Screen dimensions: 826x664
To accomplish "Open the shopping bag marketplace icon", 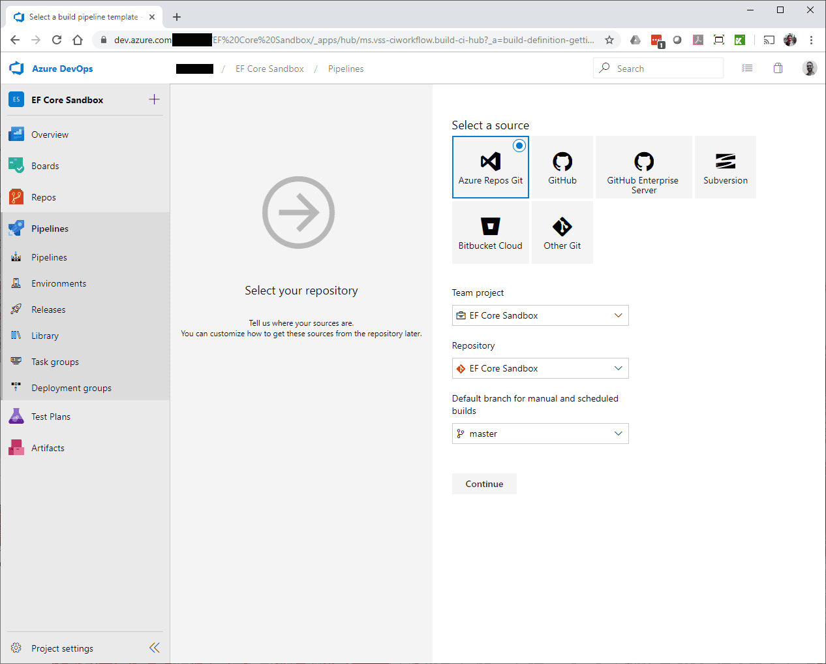I will tap(778, 68).
